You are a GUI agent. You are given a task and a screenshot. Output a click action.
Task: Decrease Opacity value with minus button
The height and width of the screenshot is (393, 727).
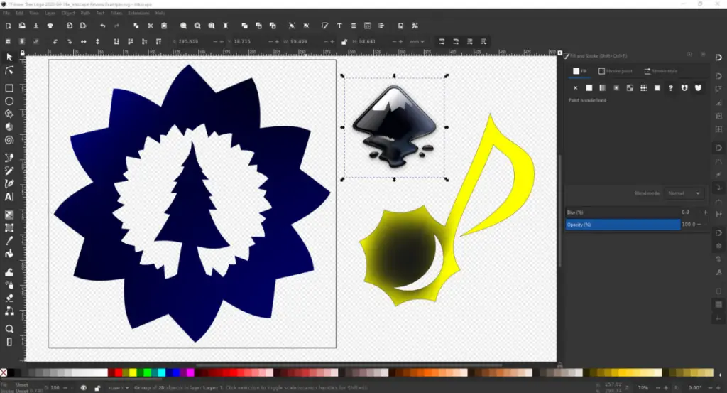(x=699, y=225)
